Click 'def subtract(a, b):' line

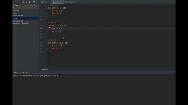click(58, 43)
